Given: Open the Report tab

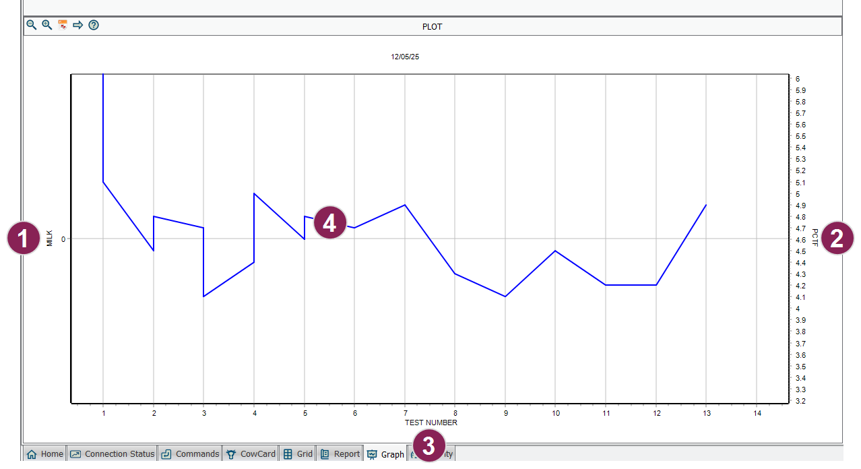Looking at the screenshot, I should click(340, 454).
